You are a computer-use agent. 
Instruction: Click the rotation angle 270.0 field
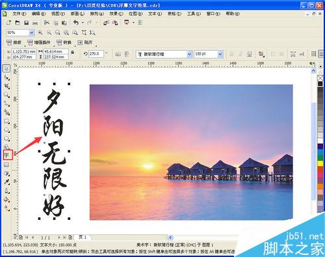click(96, 54)
